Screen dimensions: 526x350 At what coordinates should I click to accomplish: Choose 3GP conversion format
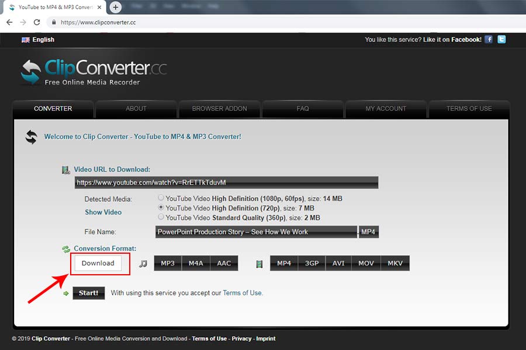pos(312,263)
